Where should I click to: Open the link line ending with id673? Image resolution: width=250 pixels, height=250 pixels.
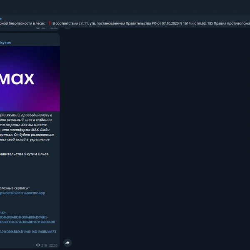click(x=28, y=232)
